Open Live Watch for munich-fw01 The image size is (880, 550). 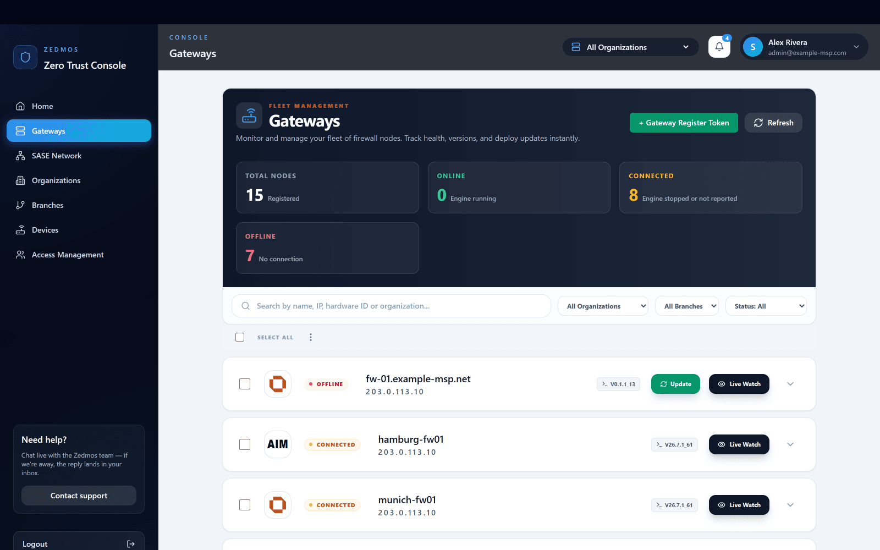[739, 505]
